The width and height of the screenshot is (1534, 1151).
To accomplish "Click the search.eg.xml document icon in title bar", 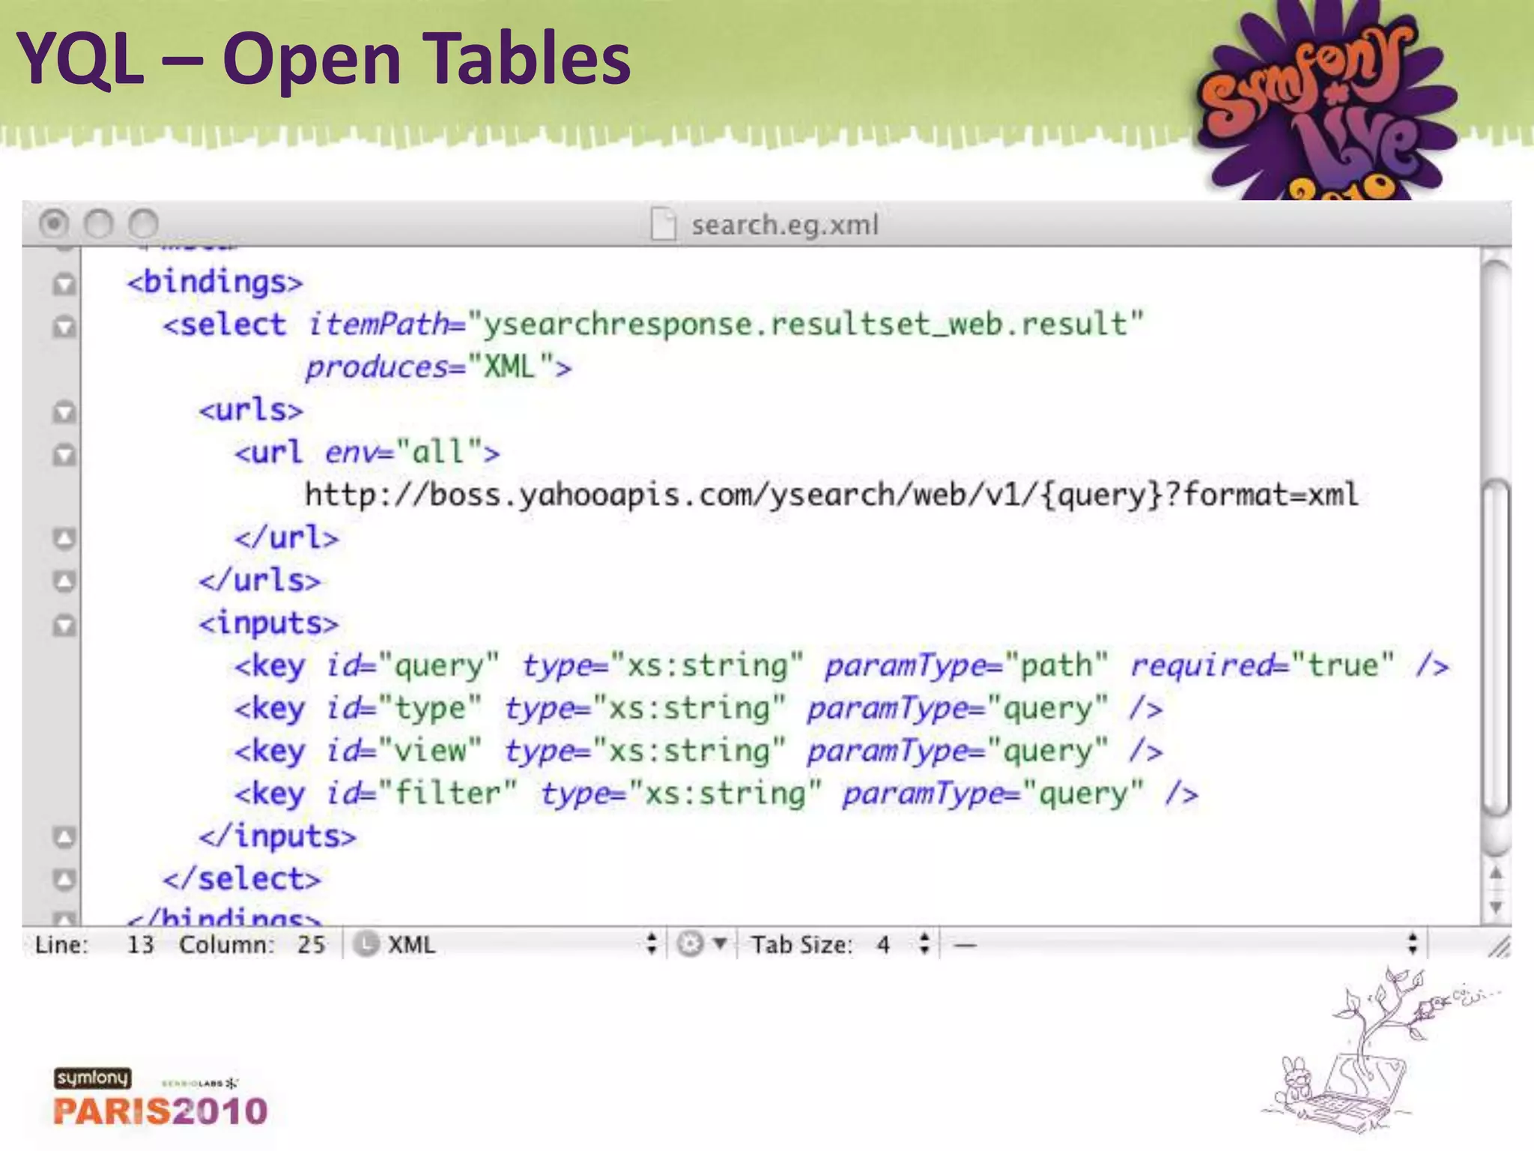I will tap(663, 224).
